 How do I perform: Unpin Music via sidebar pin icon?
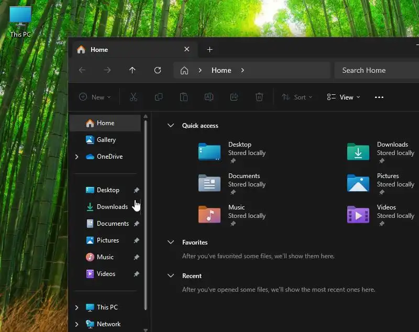136,257
